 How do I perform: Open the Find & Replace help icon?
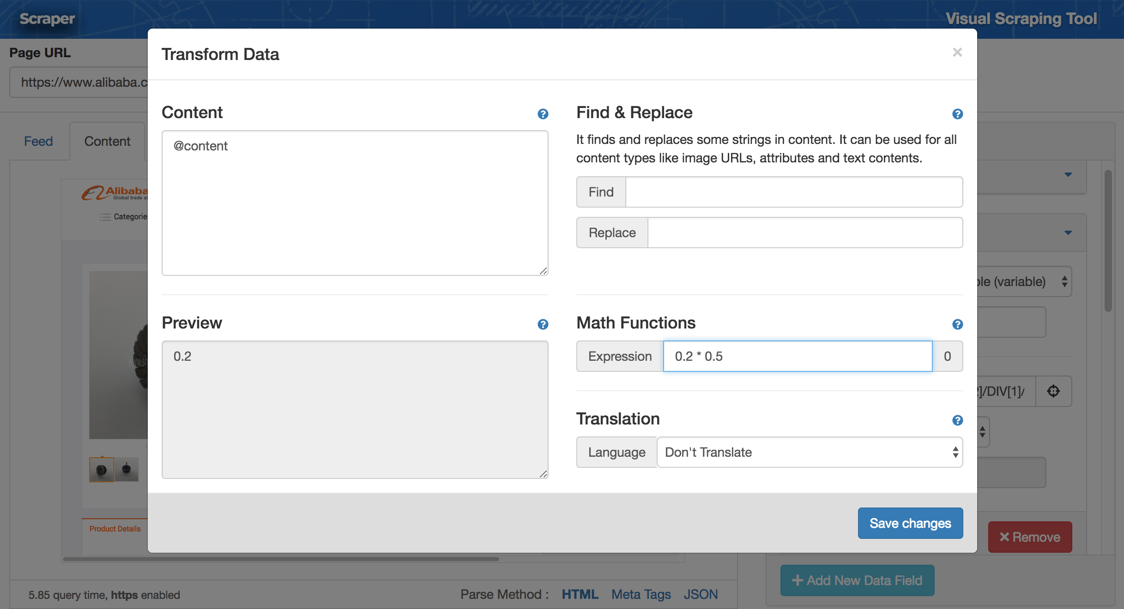957,114
